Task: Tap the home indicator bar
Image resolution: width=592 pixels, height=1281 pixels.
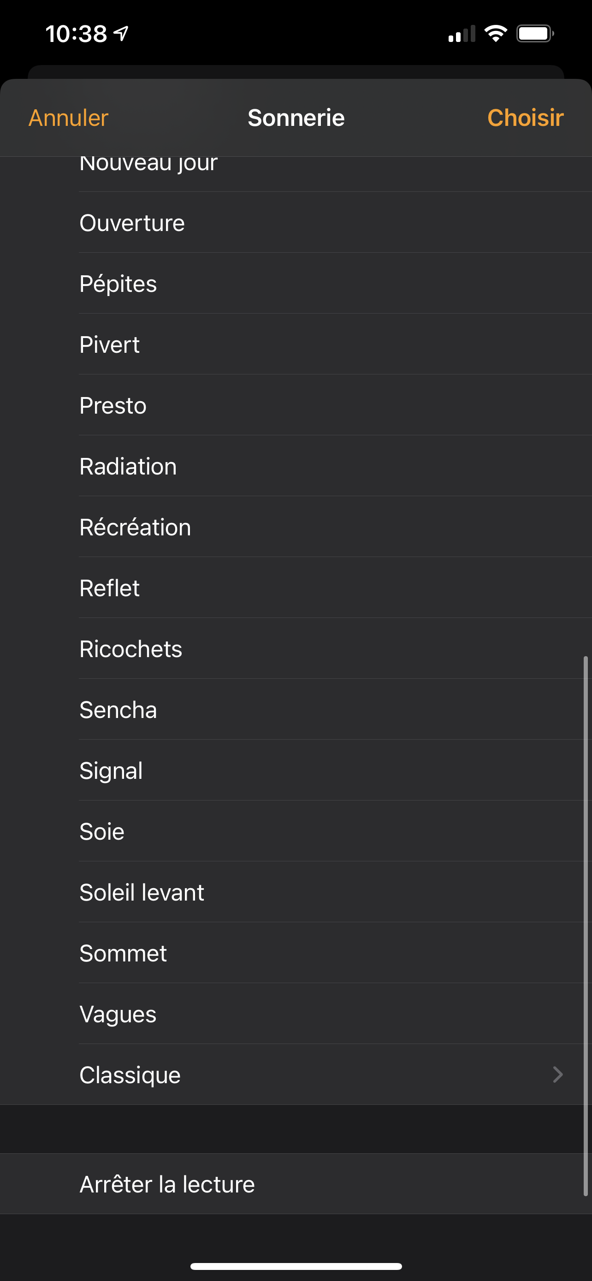Action: point(296,1266)
